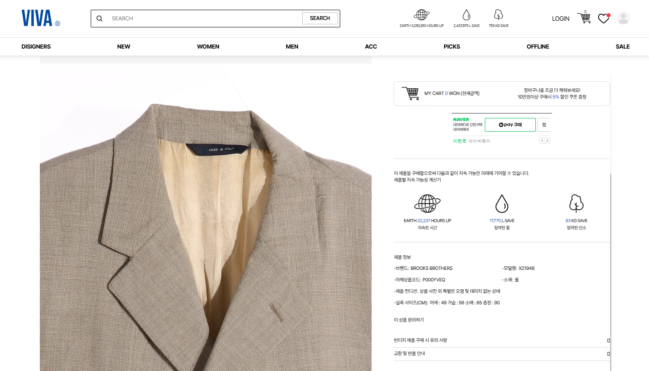Click the EARTH hours globe icon in header
The image size is (649, 371).
(x=422, y=14)
